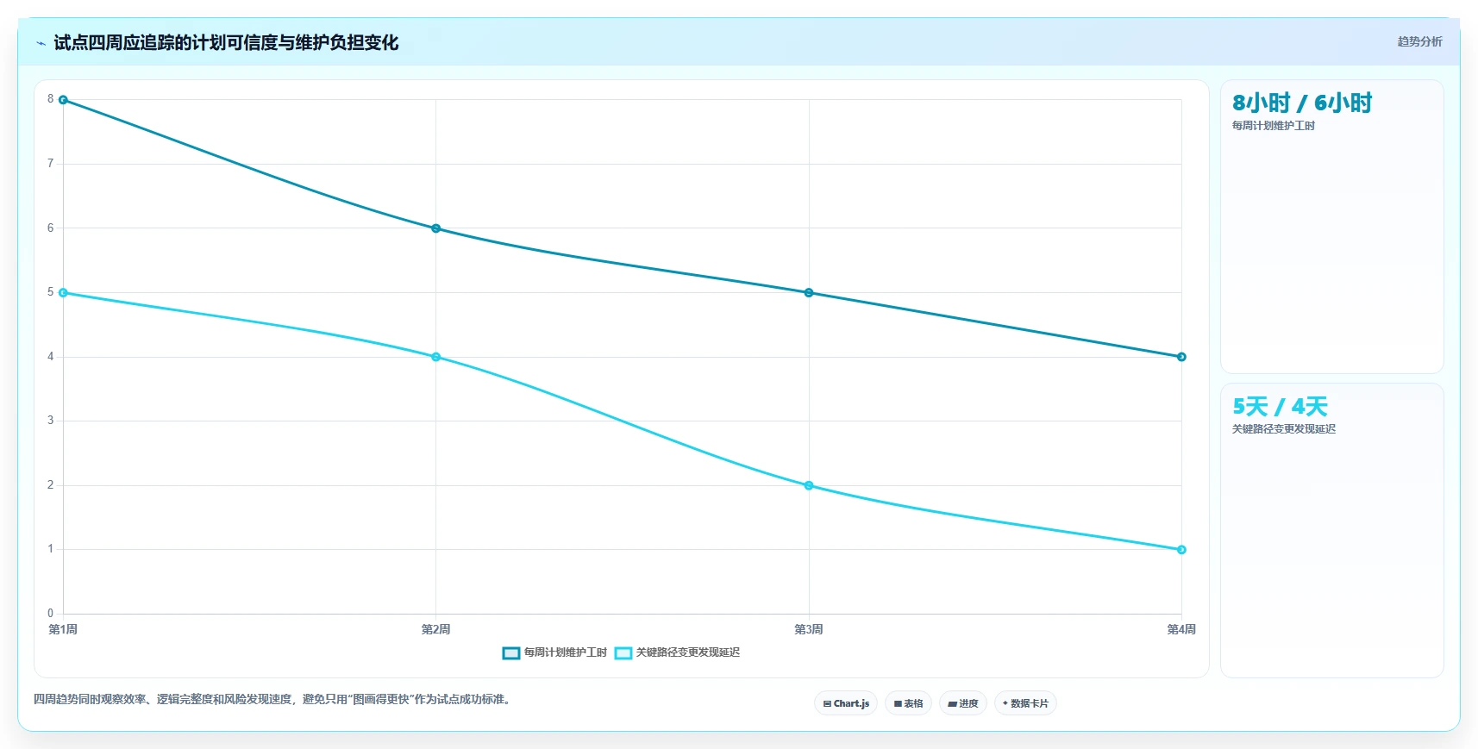Click the 第4周 x-axis label
The height and width of the screenshot is (749, 1478).
(1181, 629)
